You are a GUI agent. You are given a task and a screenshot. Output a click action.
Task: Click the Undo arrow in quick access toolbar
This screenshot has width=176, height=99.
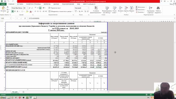point(9,1)
